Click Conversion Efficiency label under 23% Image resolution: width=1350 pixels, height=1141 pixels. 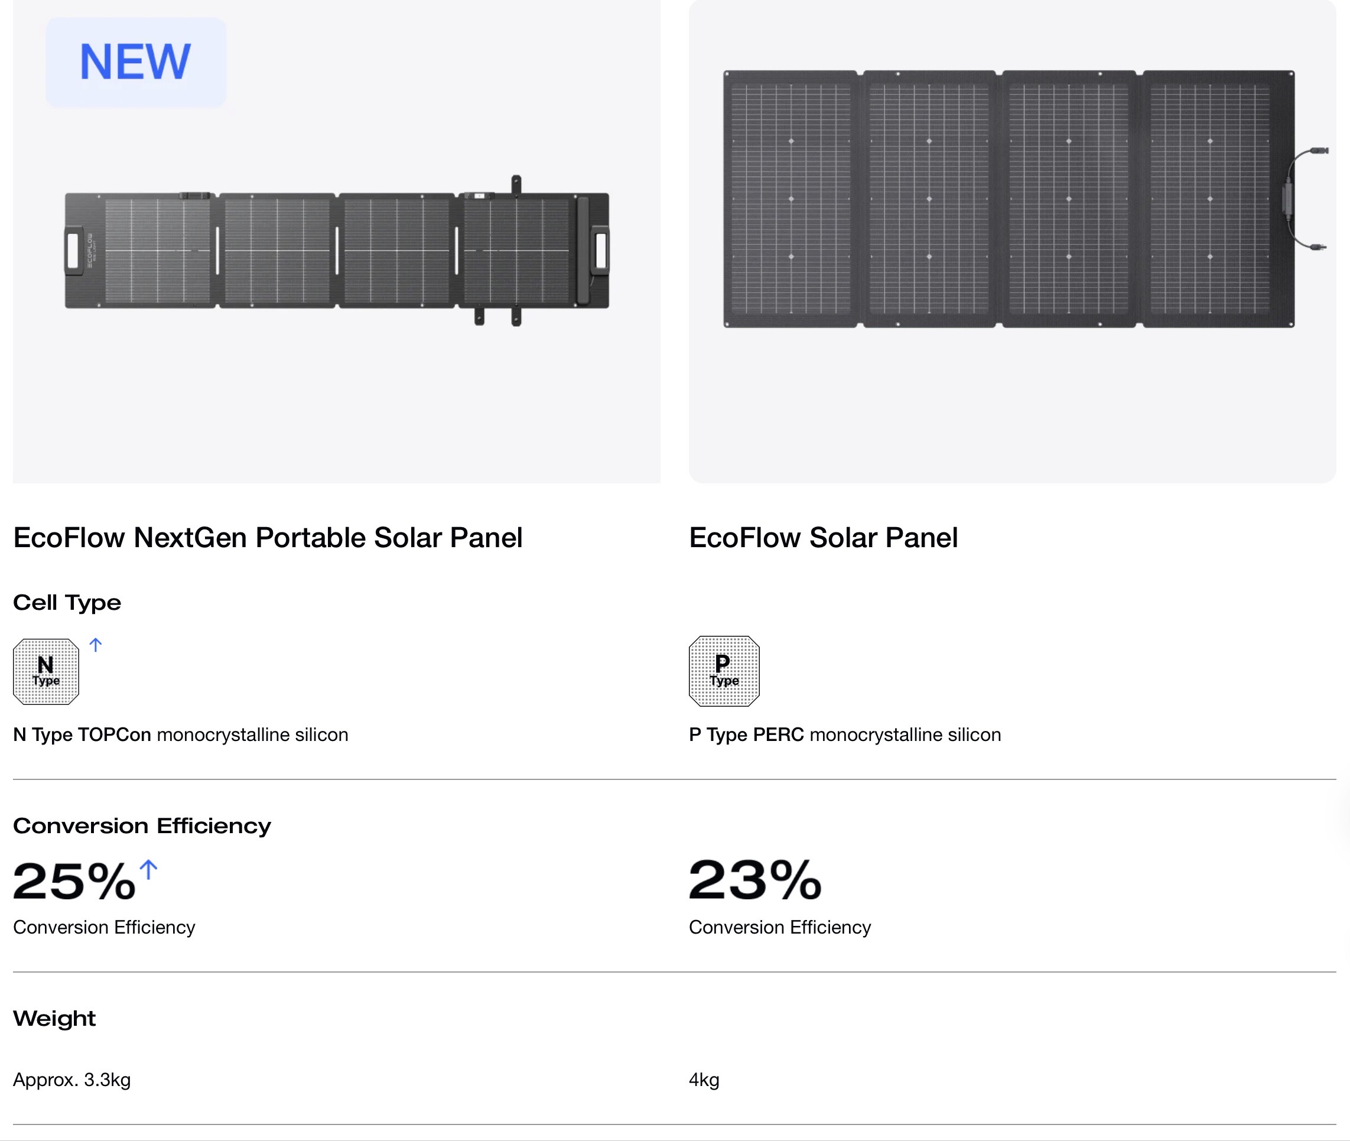[x=779, y=928]
